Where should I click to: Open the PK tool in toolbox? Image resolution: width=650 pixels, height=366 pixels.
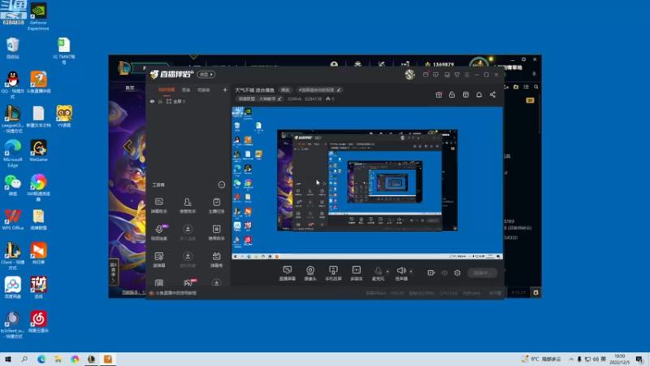(x=188, y=283)
